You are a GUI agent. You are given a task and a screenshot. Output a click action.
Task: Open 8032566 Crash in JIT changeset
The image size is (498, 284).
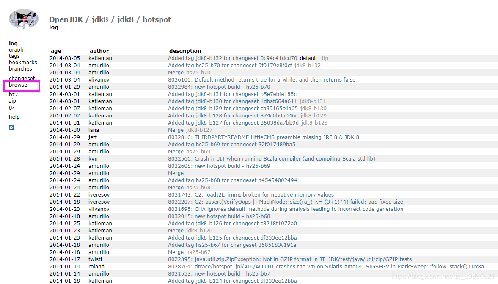[272, 158]
